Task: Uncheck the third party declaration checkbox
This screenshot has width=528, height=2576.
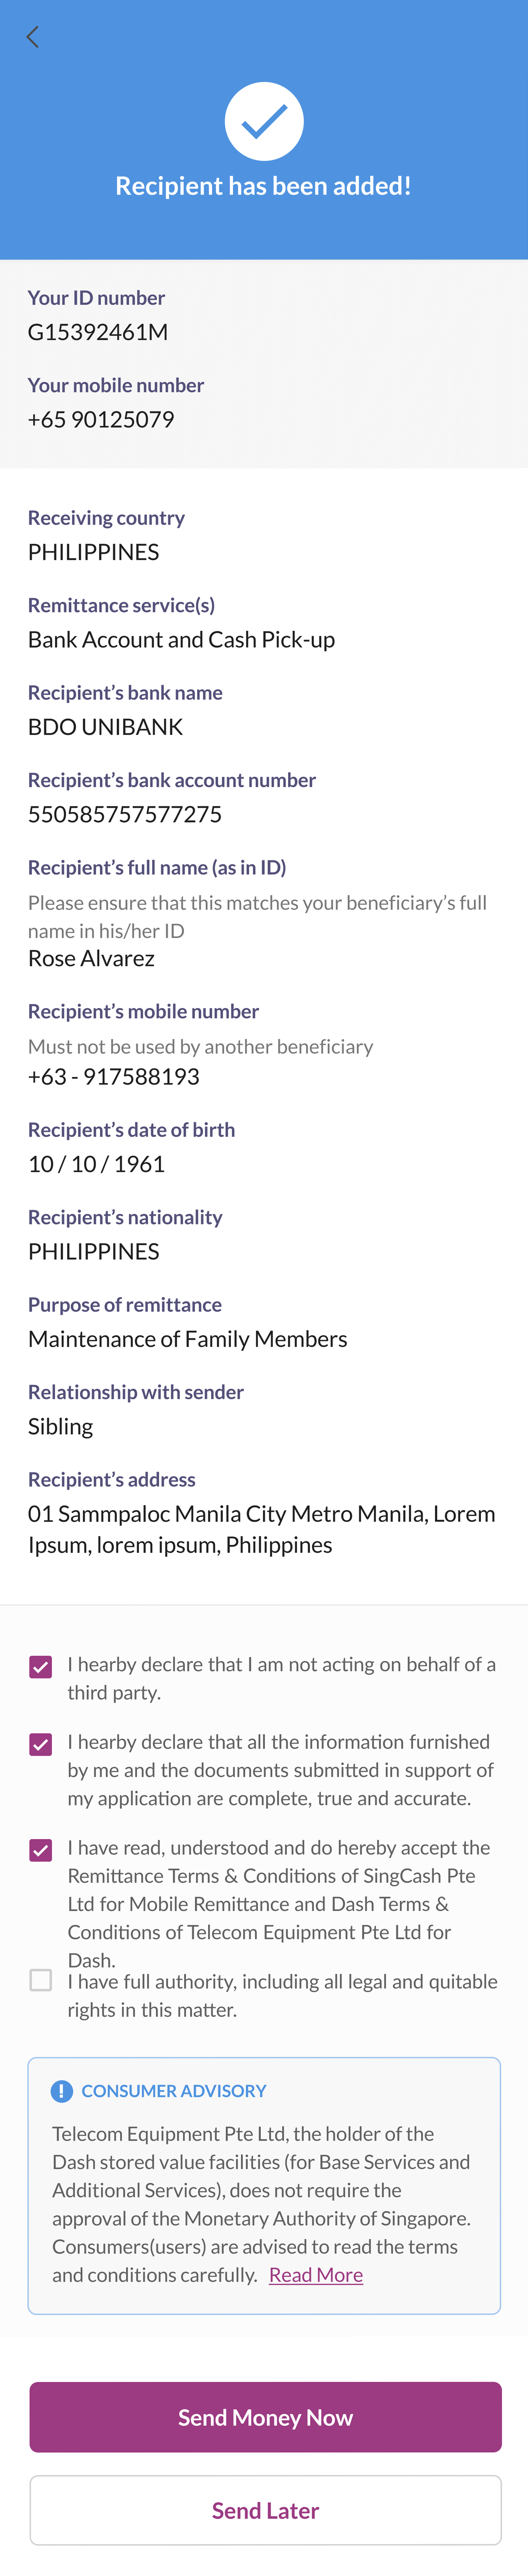Action: [41, 1667]
